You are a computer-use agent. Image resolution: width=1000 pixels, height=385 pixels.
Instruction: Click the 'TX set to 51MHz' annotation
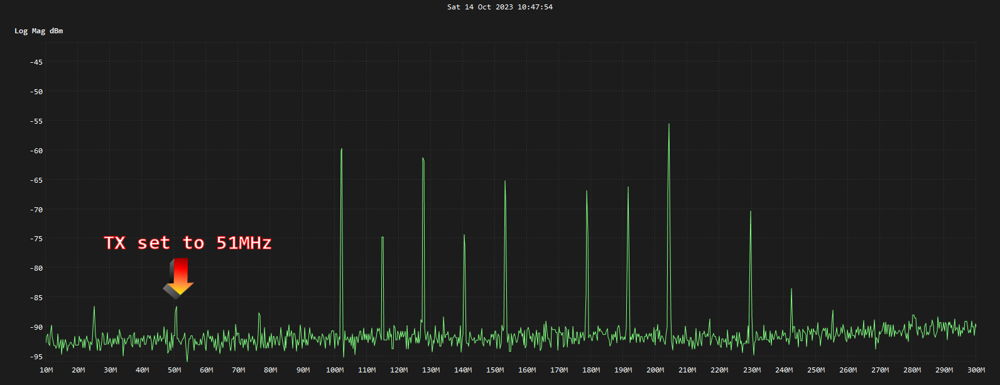point(188,243)
